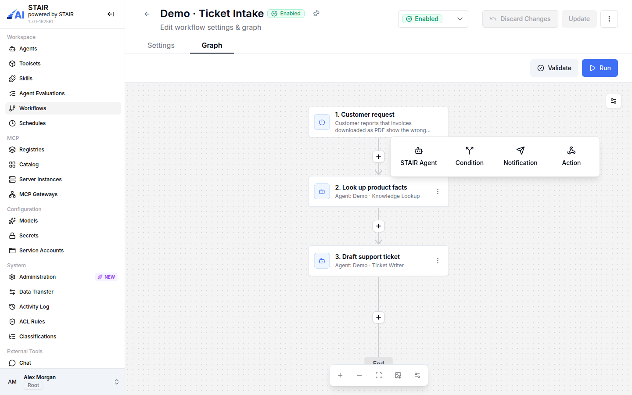
Task: Select the Look up product facts node
Action: click(378, 191)
